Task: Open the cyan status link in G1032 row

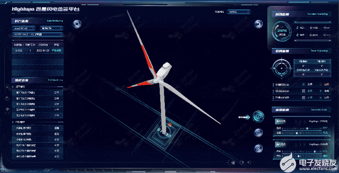Action: [56, 50]
